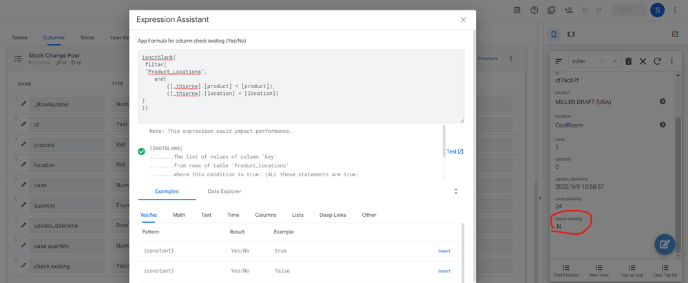Open the New View navigation item
This screenshot has height=283, width=688.
point(599,271)
